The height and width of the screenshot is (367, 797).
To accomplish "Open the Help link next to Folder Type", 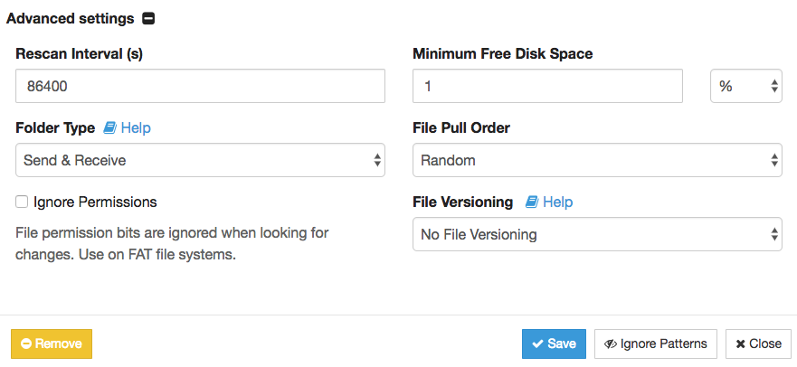I will 136,128.
